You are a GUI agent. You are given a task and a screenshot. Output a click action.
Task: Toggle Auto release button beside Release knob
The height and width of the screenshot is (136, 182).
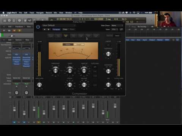(95, 85)
